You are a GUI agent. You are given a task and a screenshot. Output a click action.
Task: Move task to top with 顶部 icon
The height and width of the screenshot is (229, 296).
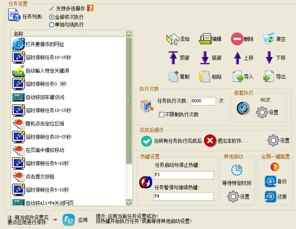click(x=173, y=58)
